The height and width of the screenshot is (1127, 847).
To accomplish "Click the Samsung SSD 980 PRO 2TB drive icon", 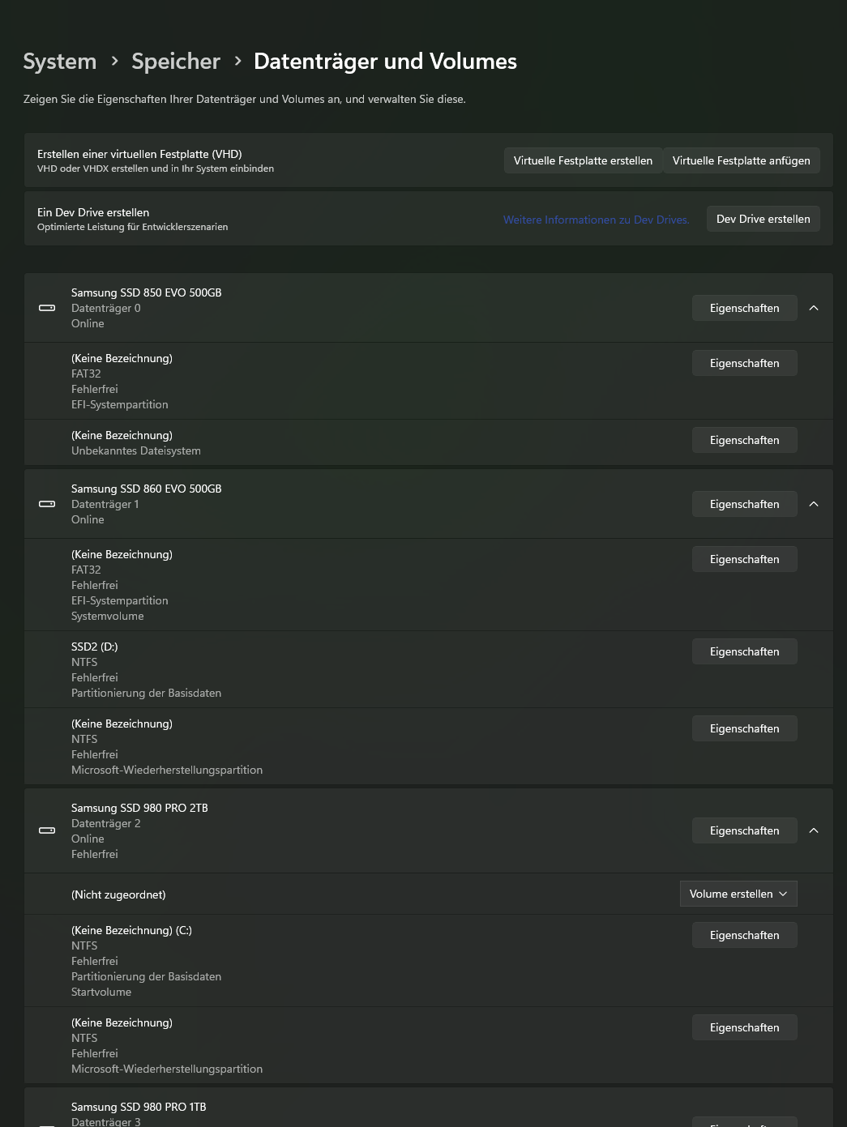I will click(x=47, y=830).
